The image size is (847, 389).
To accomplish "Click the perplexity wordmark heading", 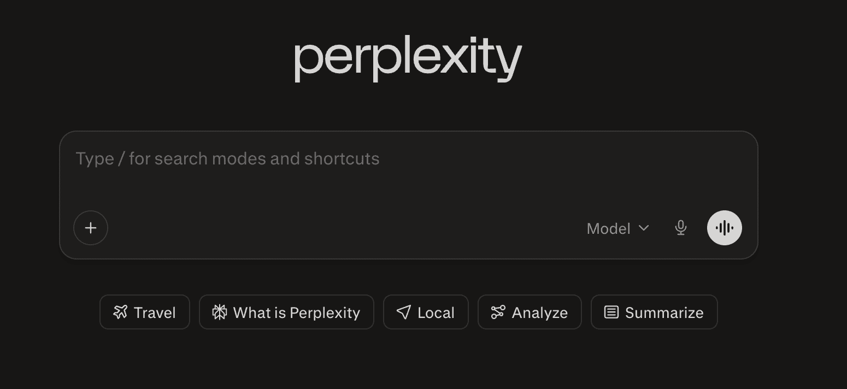I will (407, 57).
